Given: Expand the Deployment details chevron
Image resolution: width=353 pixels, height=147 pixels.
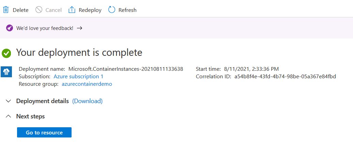Looking at the screenshot, I should tap(8, 101).
